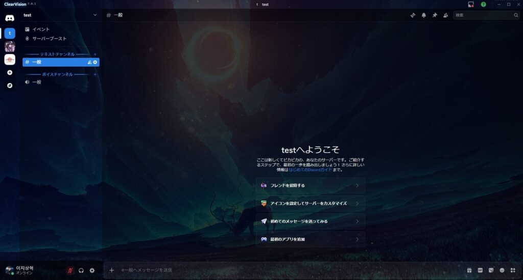523x280 pixels.
Task: Collapse the テキストチャンネル category
Action: 57,54
